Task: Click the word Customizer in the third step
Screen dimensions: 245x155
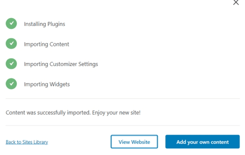Action: coord(63,64)
